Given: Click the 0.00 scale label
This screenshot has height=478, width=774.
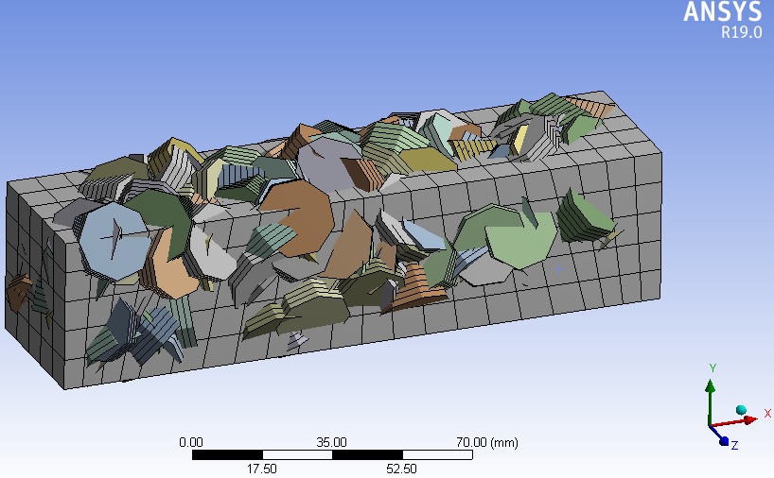Looking at the screenshot, I should [191, 442].
